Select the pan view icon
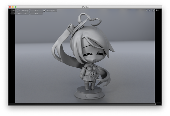 pos(146,10)
